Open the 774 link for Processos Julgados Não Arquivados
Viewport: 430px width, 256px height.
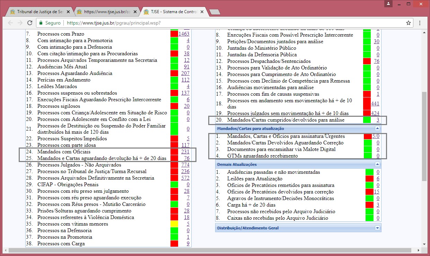pos(185,165)
